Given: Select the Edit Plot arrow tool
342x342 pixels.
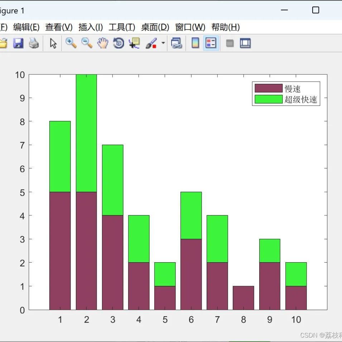Looking at the screenshot, I should 53,43.
